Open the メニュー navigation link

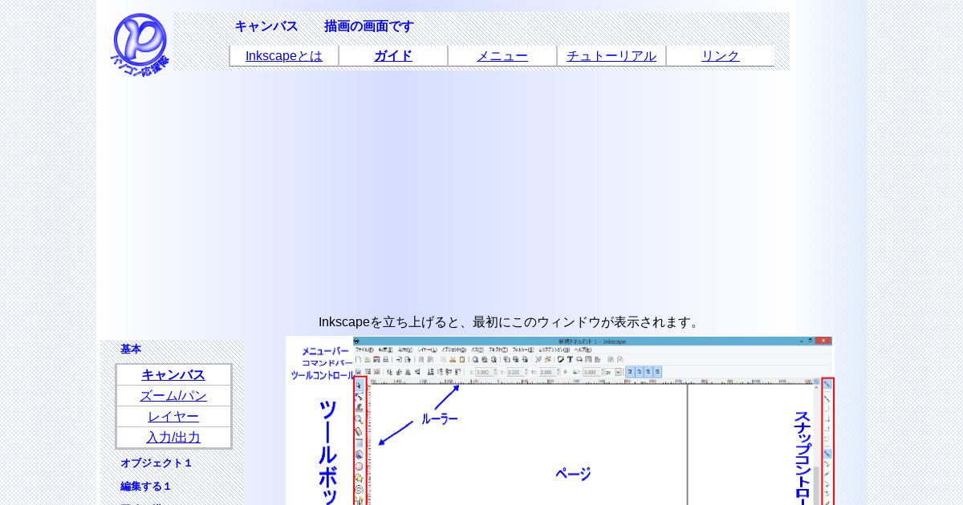coord(502,56)
